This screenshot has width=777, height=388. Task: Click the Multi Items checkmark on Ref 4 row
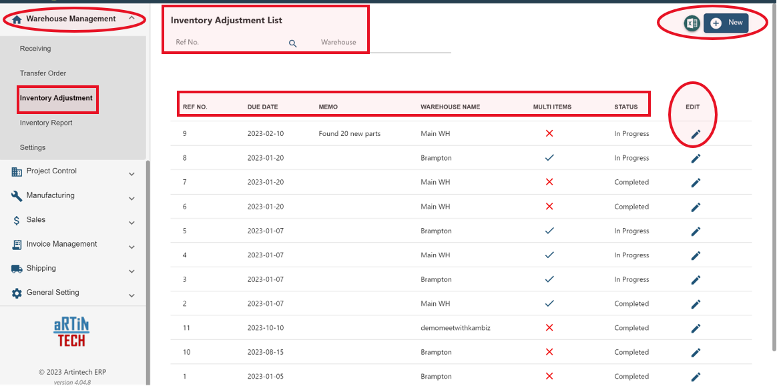549,255
